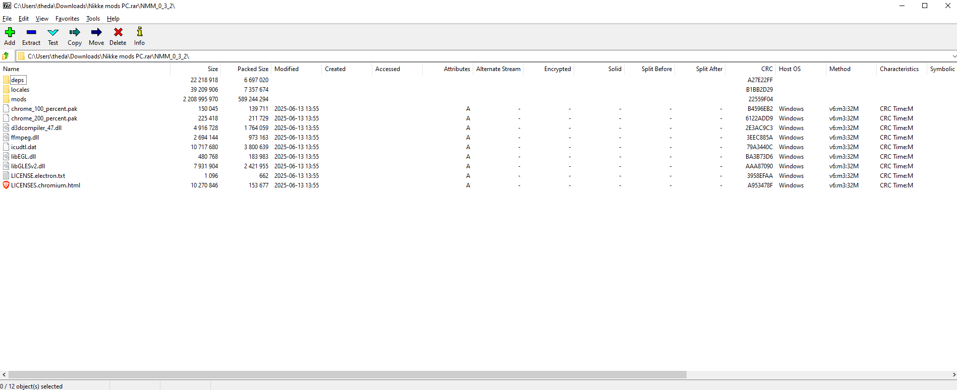Viewport: 957px width, 390px height.
Task: Sort by the Attributes column header
Action: click(448, 69)
